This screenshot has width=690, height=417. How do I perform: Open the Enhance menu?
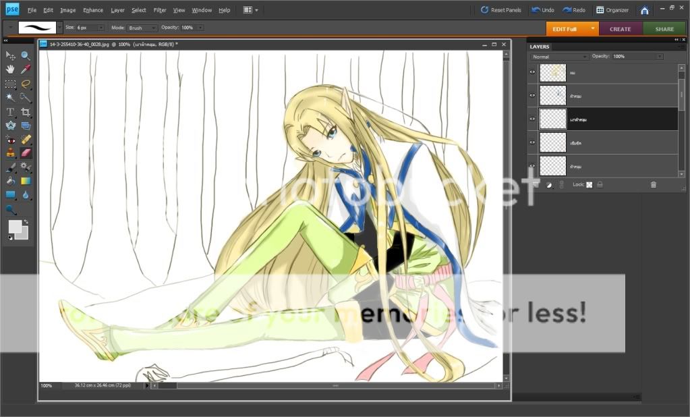click(93, 10)
